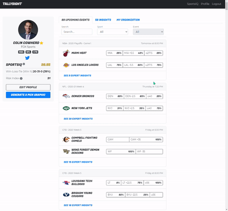Image resolution: width=228 pixels, height=211 pixels.
Task: Click the CFB badge under FOX Sports
Action: click(x=35, y=52)
